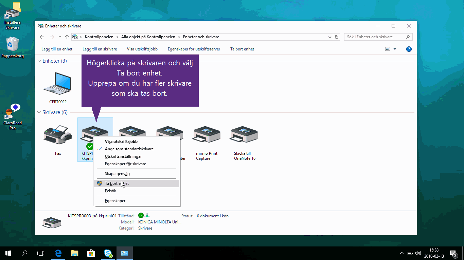The width and height of the screenshot is (464, 260).
Task: Select the Skicka till OneNote 16 printer
Action: [x=244, y=135]
